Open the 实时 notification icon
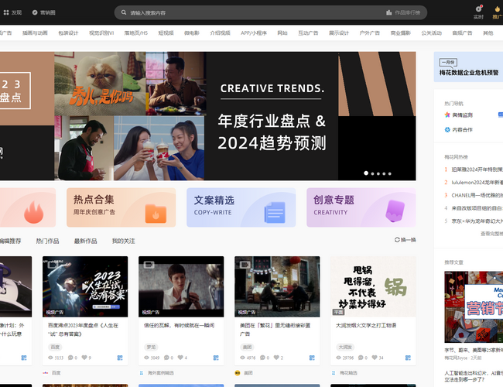This screenshot has width=503, height=387. point(478,9)
